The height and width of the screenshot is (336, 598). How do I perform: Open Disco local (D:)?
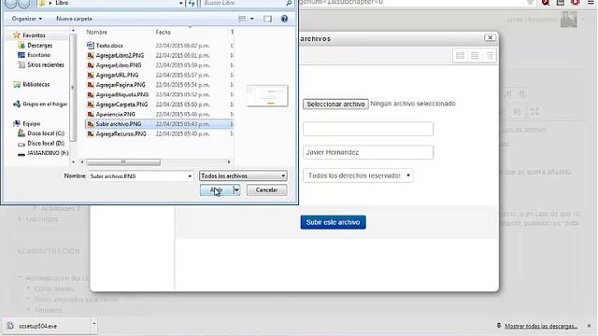pyautogui.click(x=46, y=143)
